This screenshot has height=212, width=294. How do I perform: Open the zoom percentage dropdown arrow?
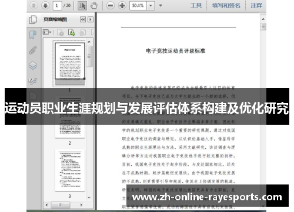(151, 5)
